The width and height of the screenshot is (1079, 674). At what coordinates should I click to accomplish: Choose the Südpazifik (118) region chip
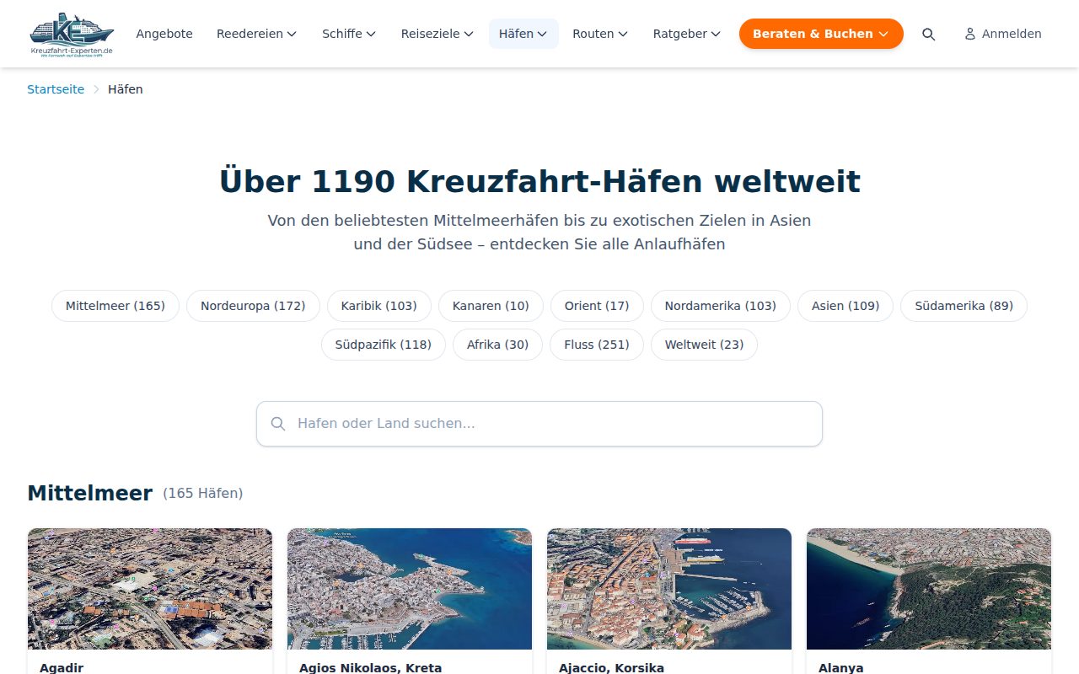pos(384,345)
